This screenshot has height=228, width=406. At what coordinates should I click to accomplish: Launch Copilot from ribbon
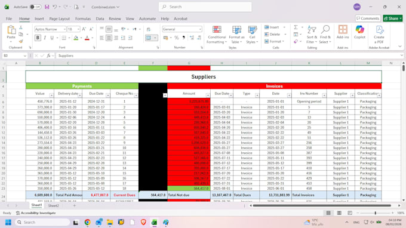pos(359,32)
